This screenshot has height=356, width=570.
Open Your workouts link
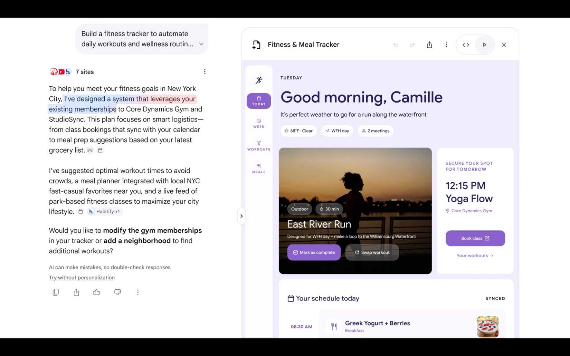475,256
